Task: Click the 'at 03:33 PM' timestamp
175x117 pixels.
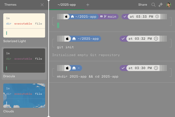Action: pyautogui.click(x=141, y=17)
